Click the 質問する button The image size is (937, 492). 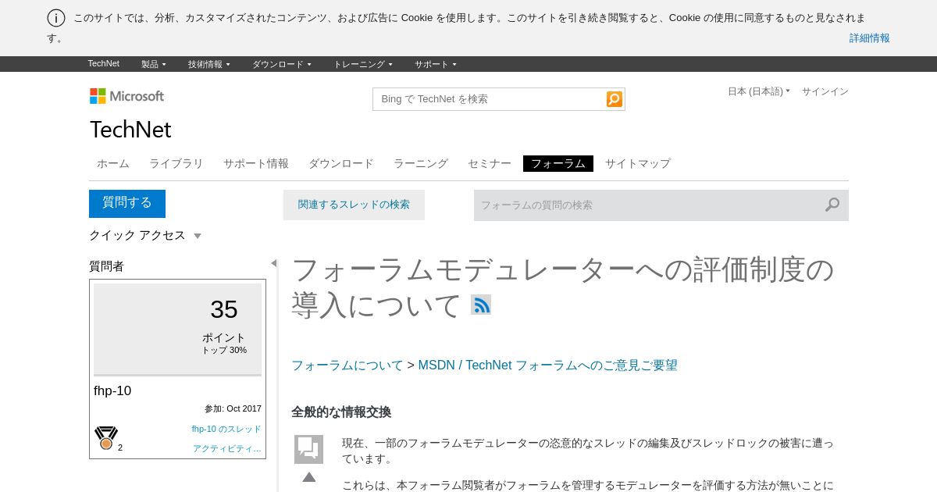click(x=127, y=203)
